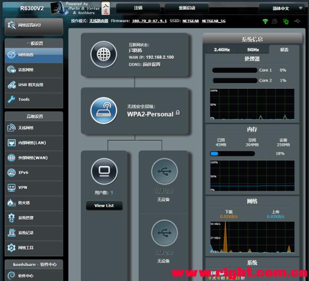Viewport: 309px width, 281px height.
Task: Select the USB 2.0 port icon
Action: [x=164, y=233]
